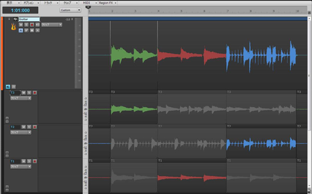Click the T2 lane name field
This screenshot has width=312, height=194.
pyautogui.click(x=15, y=127)
